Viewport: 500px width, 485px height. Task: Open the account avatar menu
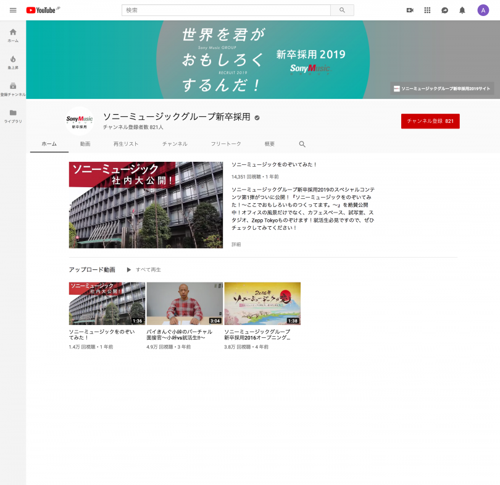click(x=482, y=10)
